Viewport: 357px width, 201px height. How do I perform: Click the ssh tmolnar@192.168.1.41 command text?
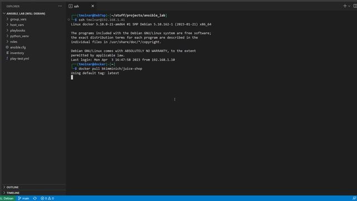tap(102, 20)
